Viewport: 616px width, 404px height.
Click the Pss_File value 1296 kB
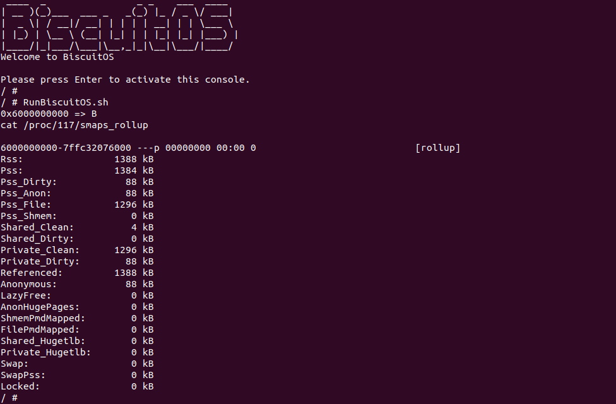(134, 205)
